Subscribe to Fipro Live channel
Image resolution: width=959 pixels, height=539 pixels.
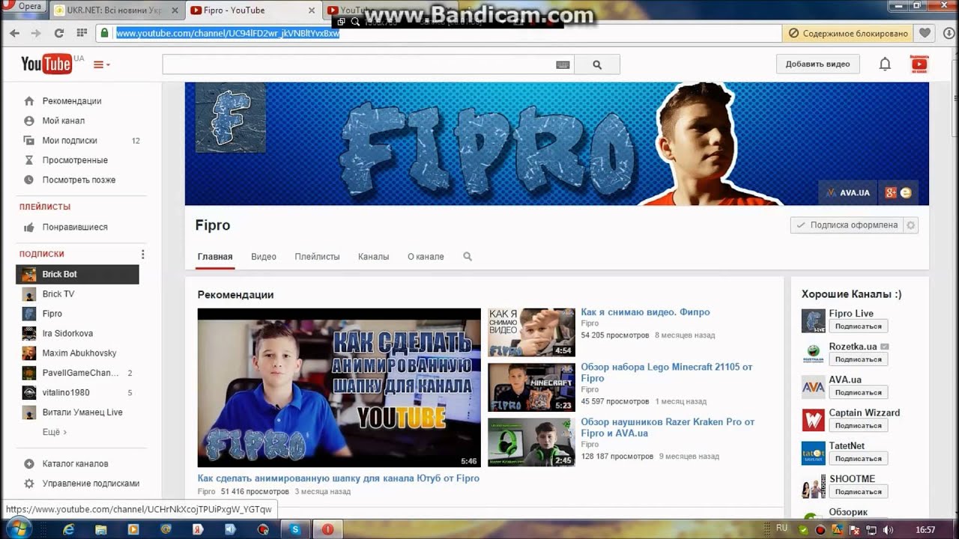[x=859, y=326]
